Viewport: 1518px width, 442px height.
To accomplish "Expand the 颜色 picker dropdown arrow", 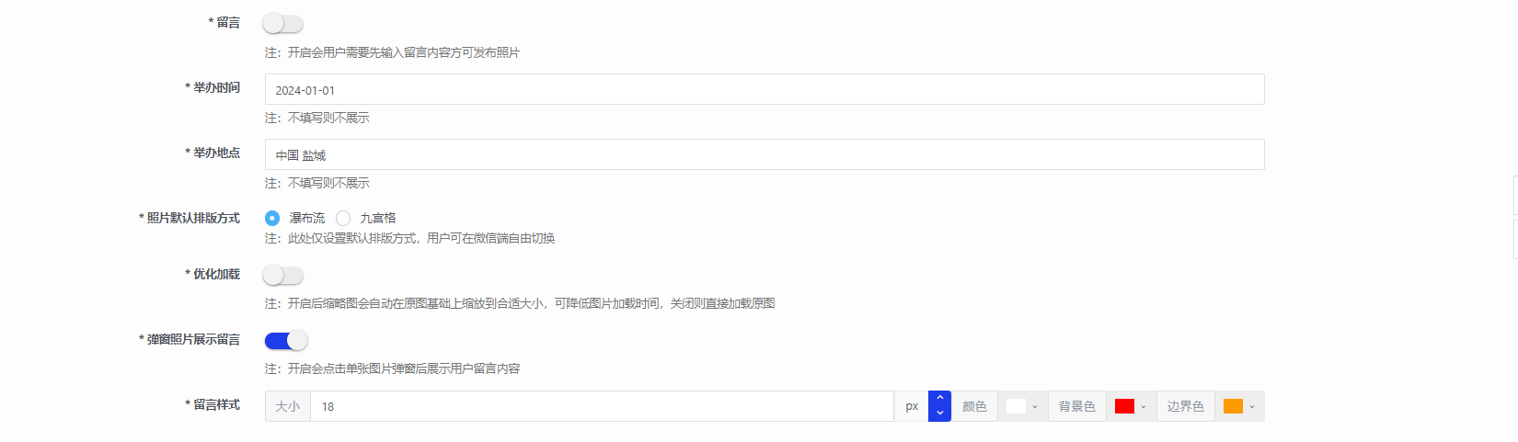I will pos(1035,407).
